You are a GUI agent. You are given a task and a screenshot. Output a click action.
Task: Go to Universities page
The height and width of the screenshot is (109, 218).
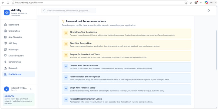(x=19, y=31)
